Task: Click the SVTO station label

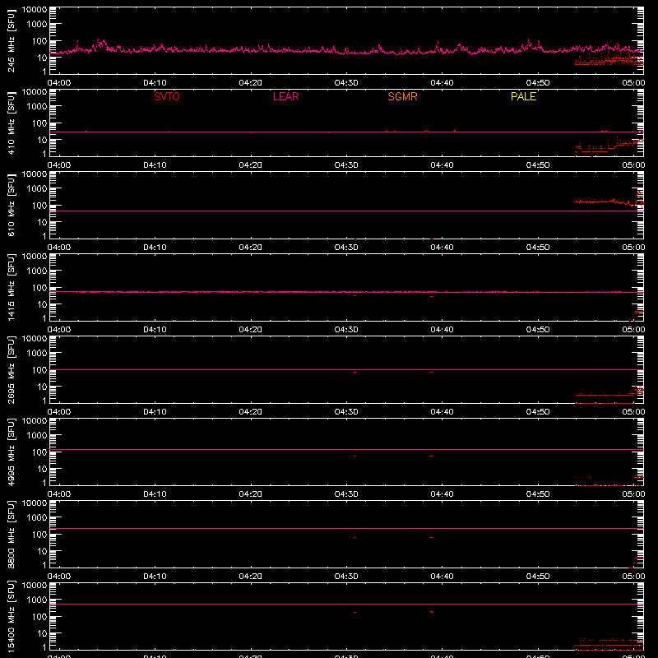Action: click(167, 96)
